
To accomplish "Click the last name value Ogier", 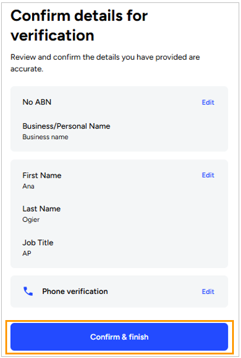I will click(31, 220).
